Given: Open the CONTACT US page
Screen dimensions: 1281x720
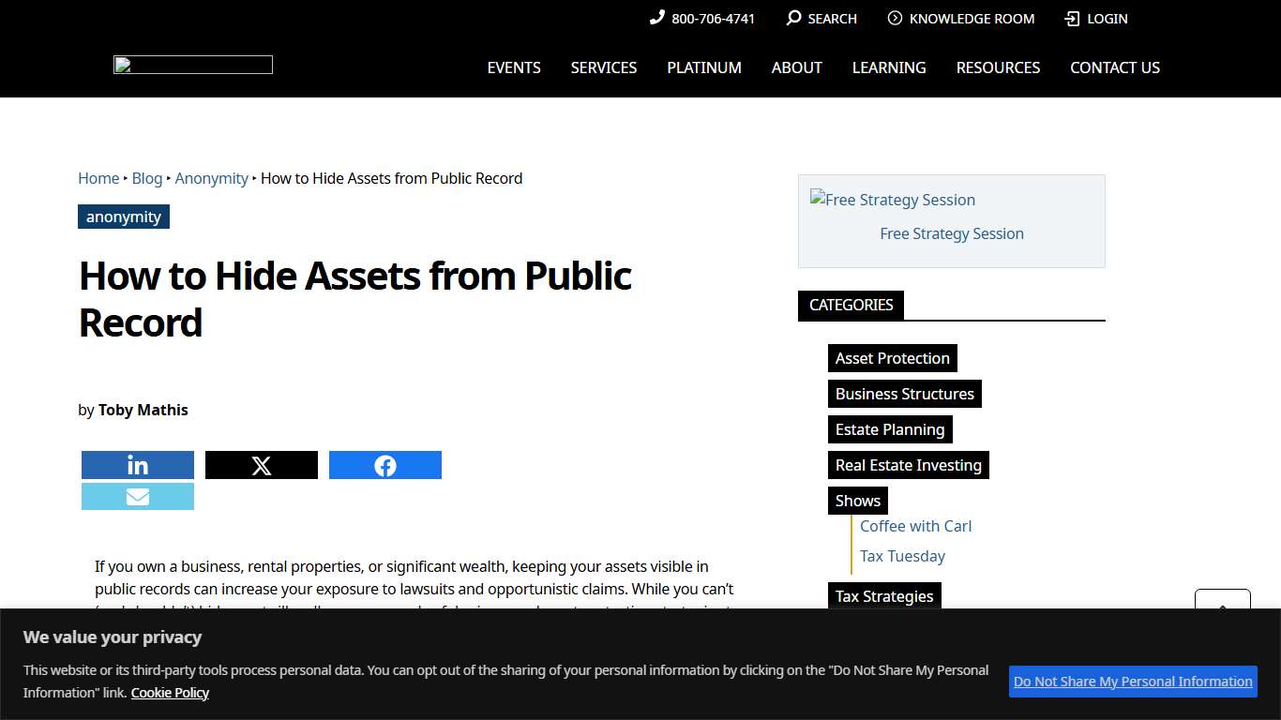Looking at the screenshot, I should (1115, 67).
